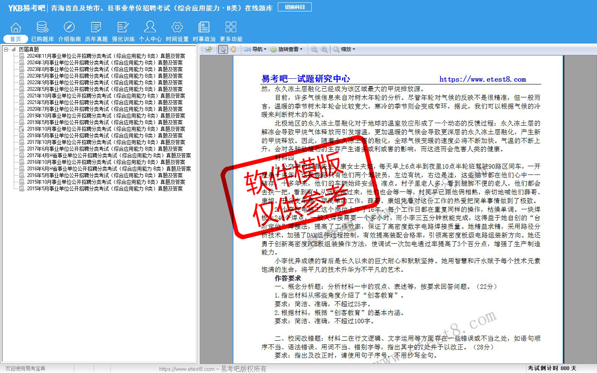Click the 切换科目 switch subject button
The image size is (597, 373).
295,7
